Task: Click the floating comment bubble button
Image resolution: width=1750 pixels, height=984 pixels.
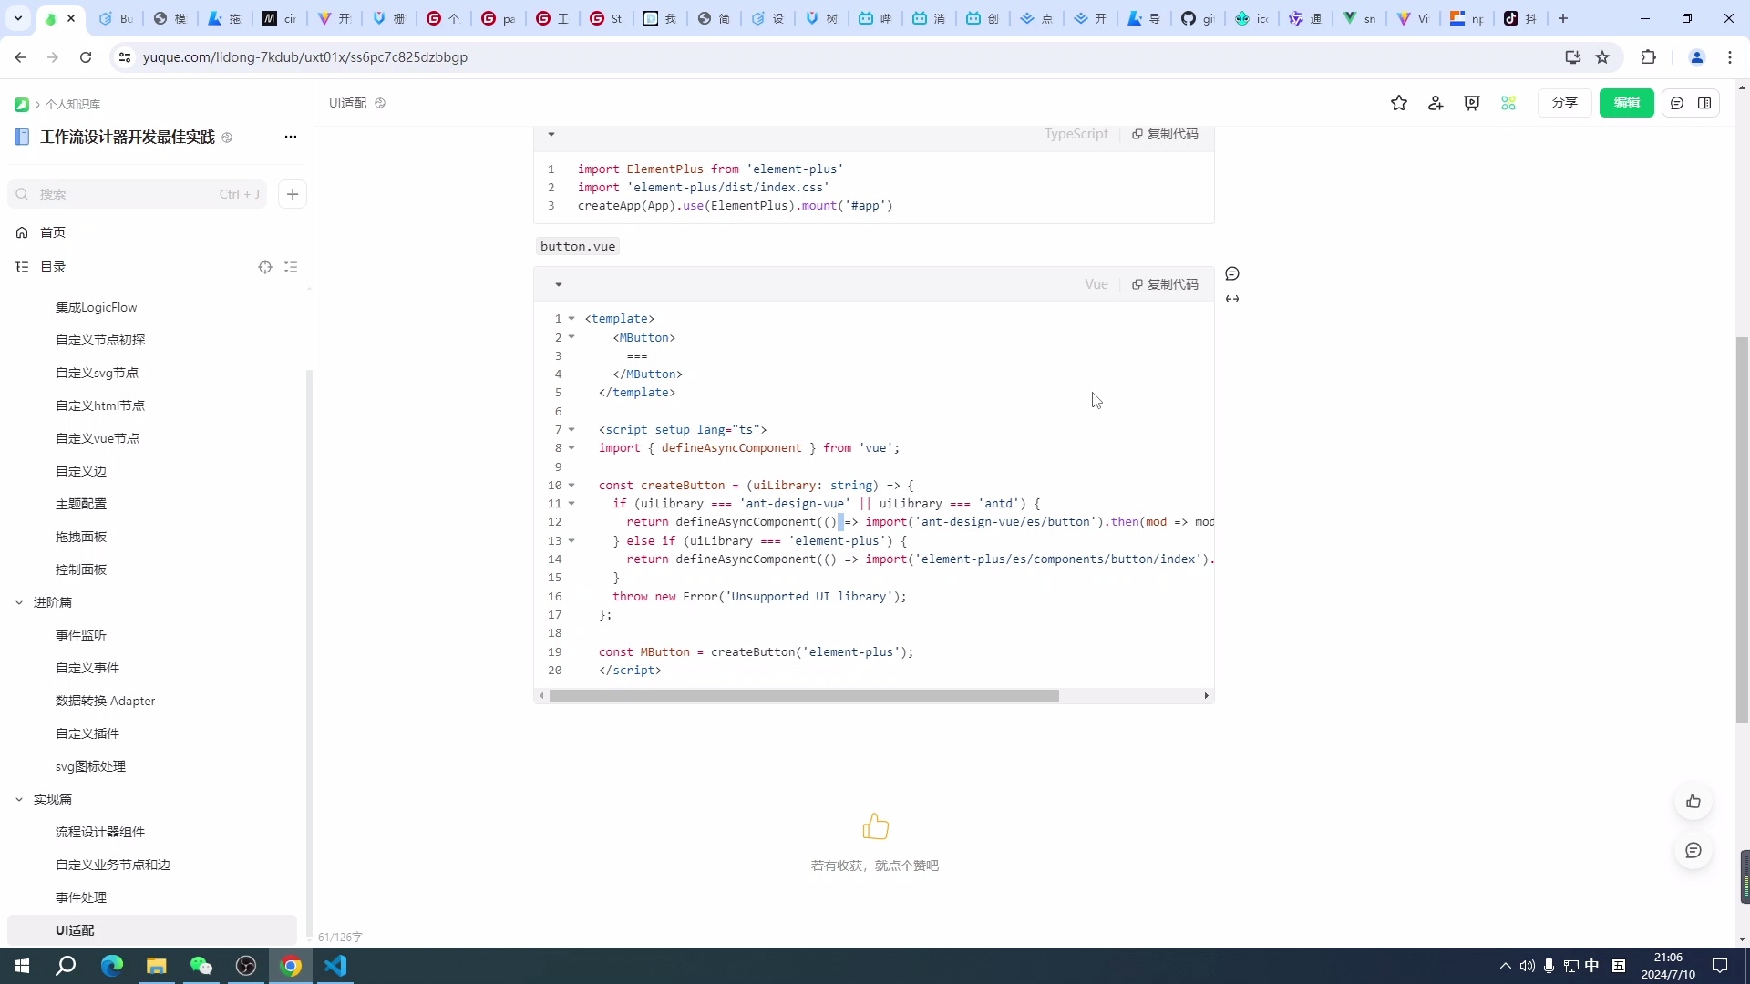Action: [1693, 850]
